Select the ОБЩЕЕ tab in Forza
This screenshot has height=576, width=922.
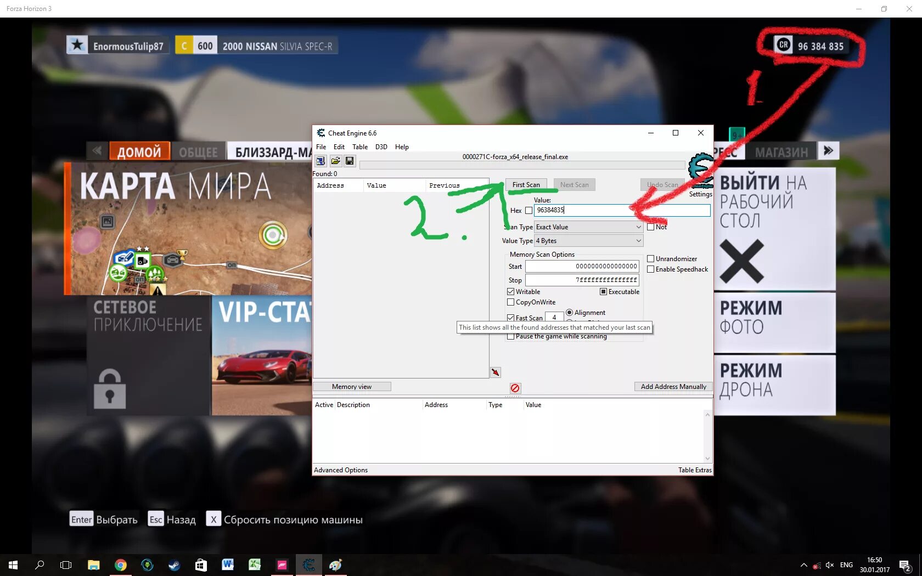pos(199,151)
